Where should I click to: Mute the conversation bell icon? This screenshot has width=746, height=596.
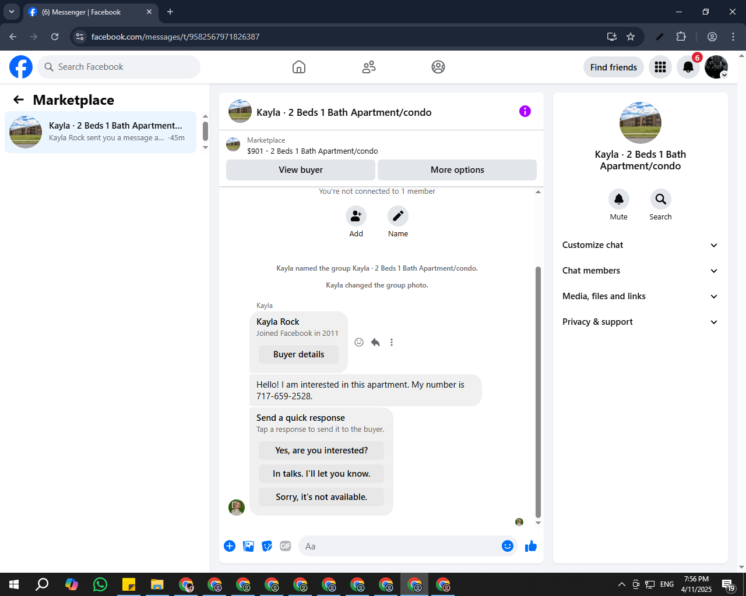[x=619, y=199]
